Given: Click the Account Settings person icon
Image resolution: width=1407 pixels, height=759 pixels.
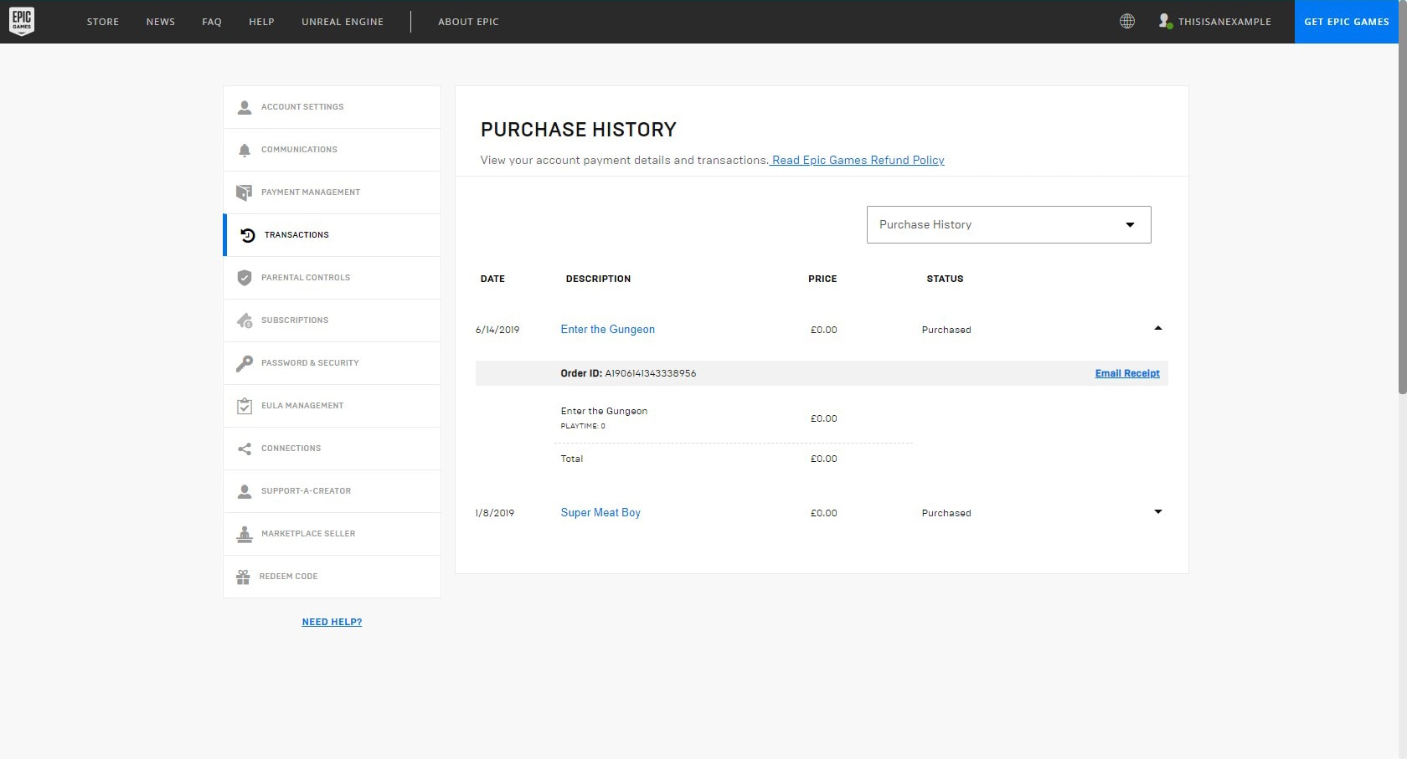Looking at the screenshot, I should (245, 107).
